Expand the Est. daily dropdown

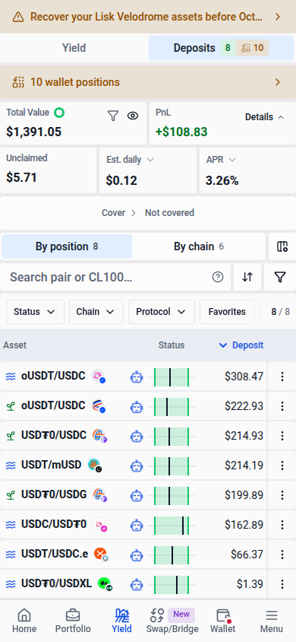pos(130,160)
